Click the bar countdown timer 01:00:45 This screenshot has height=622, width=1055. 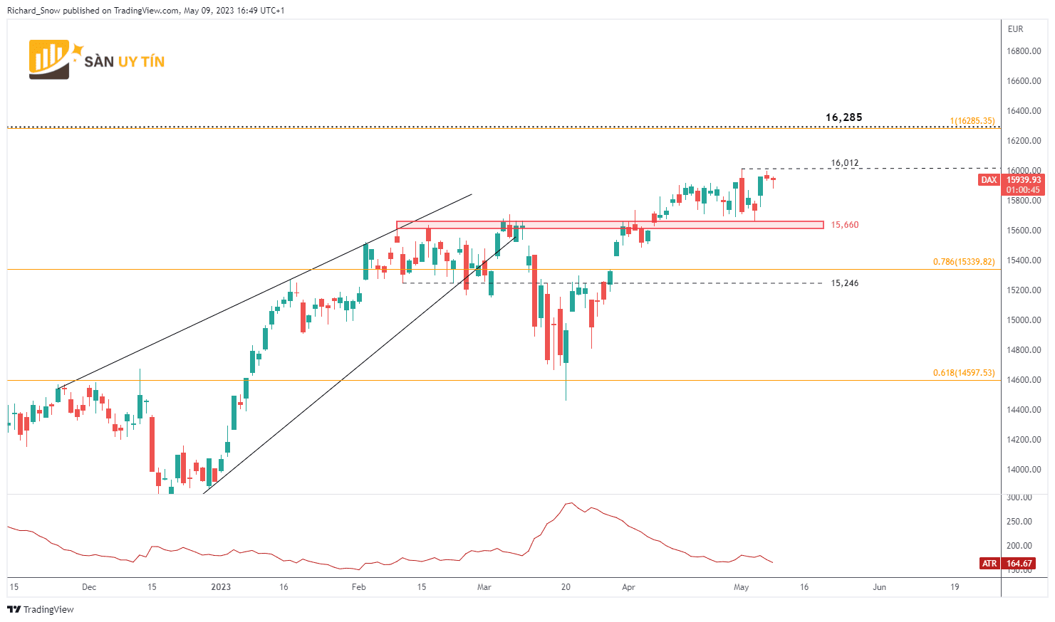point(1024,190)
